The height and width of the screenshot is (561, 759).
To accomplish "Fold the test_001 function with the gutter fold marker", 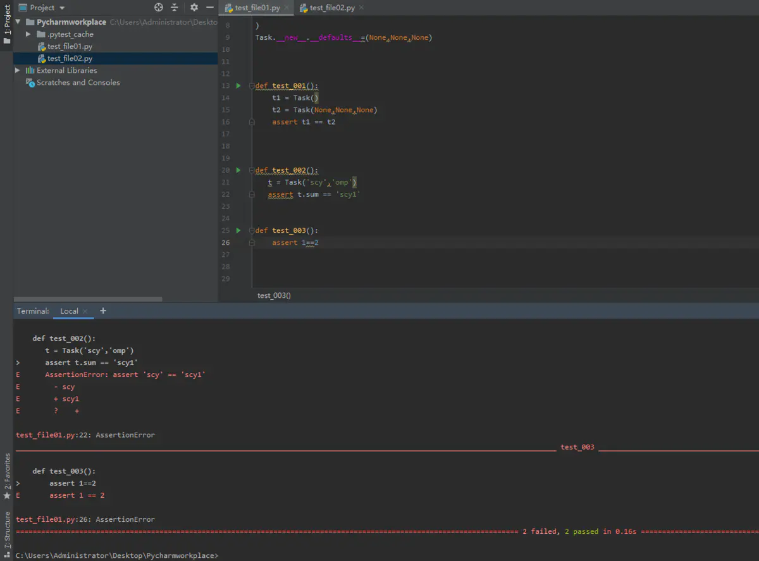I will point(252,85).
